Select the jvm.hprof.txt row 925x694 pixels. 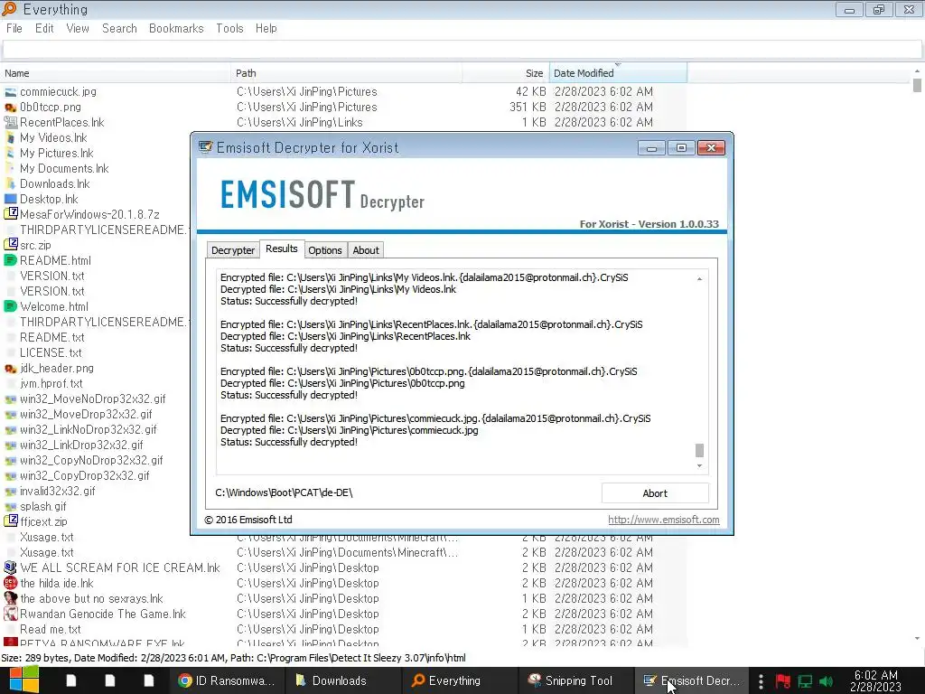94,383
